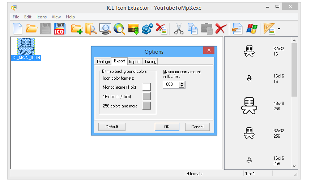Open dropdown arrow next to ruler icon

tap(279, 29)
